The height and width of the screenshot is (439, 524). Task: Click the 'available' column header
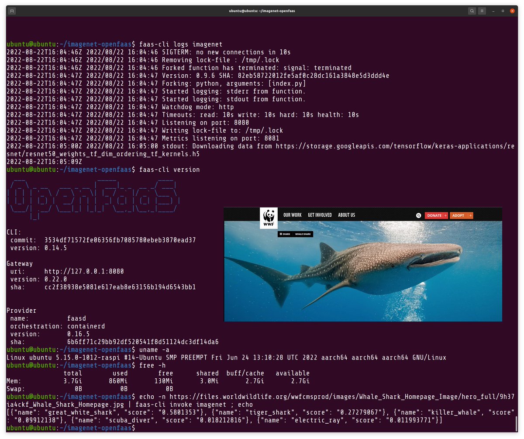tap(293, 374)
